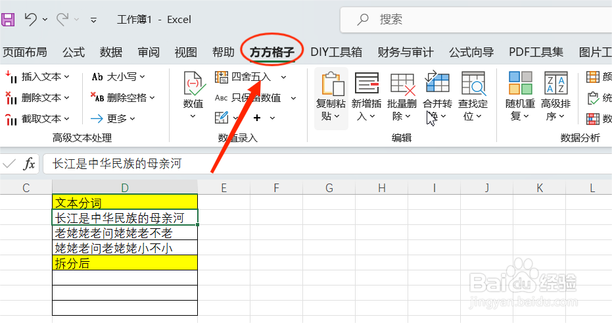The width and height of the screenshot is (612, 323).
Task: Select the yellow 拆分后 cell
Action: click(x=125, y=263)
